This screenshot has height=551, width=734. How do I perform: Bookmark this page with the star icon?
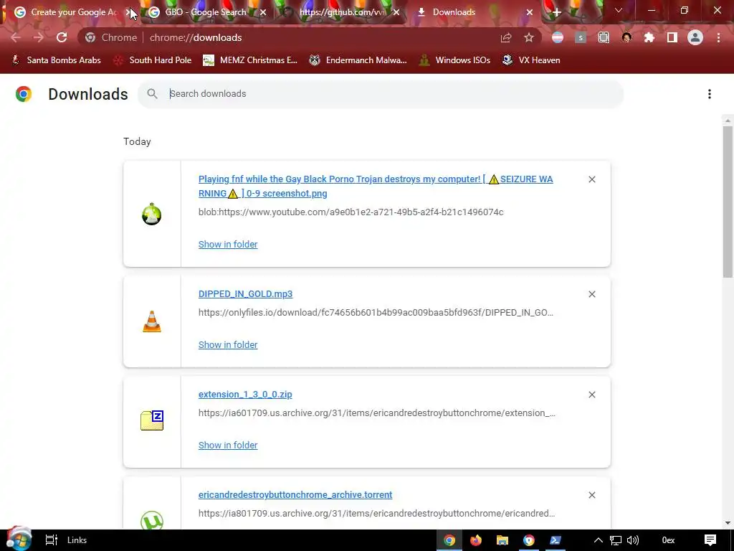click(x=529, y=37)
